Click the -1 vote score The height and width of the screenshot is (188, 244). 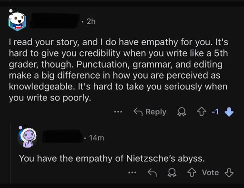point(215,112)
